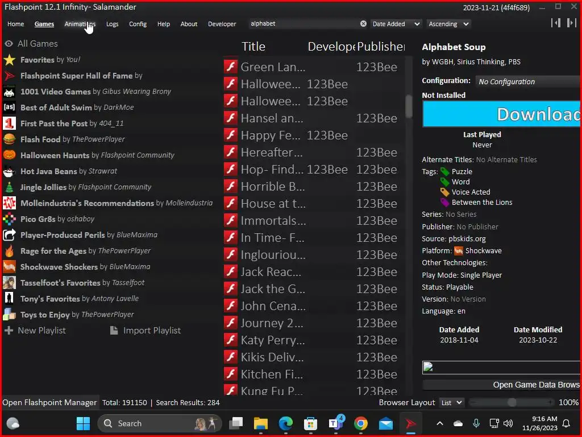Select the Katy Perry... game row

click(314, 340)
